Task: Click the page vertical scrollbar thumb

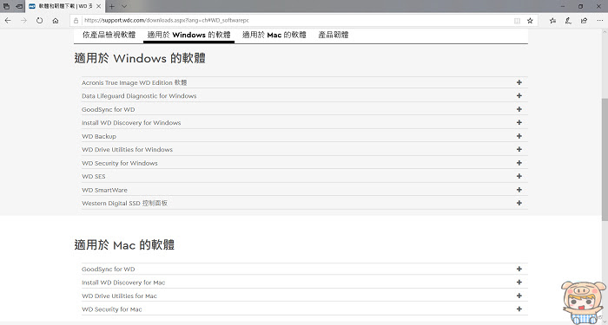Action: coord(605,159)
